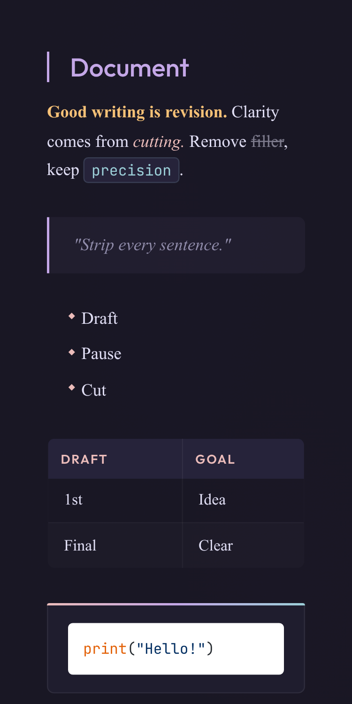Click the quote 'Strip every sentence.'
The height and width of the screenshot is (704, 352).
click(x=153, y=245)
